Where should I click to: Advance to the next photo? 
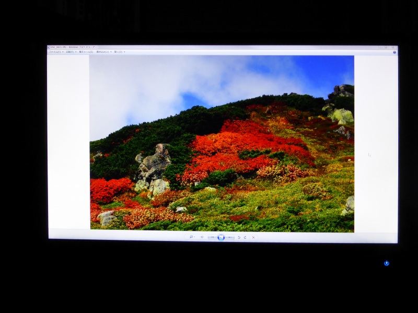point(230,237)
